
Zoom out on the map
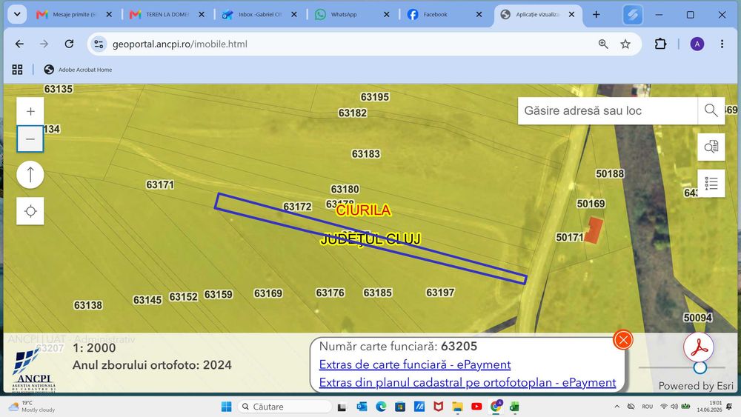pos(30,139)
